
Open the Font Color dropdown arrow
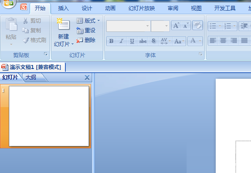tap(200, 41)
